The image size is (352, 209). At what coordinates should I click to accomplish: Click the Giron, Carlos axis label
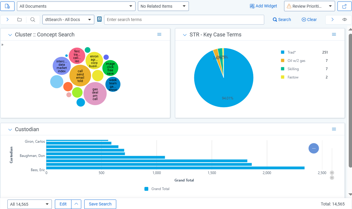click(35, 142)
